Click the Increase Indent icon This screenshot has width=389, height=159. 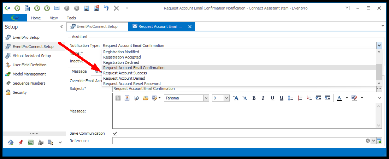pyautogui.click(x=328, y=98)
